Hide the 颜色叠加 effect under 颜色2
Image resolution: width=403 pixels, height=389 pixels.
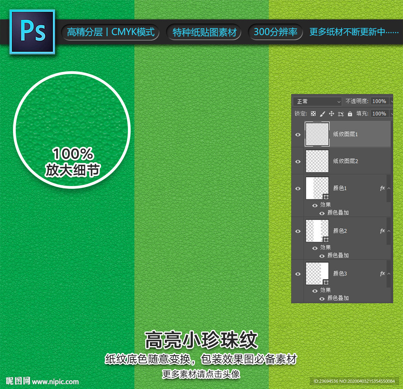[322, 256]
